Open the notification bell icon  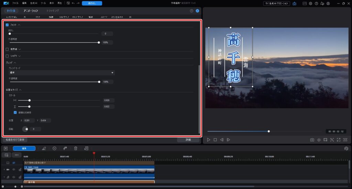[x=322, y=3]
